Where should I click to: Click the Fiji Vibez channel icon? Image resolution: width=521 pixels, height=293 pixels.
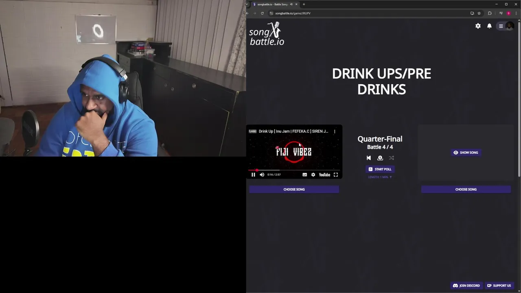(x=252, y=131)
